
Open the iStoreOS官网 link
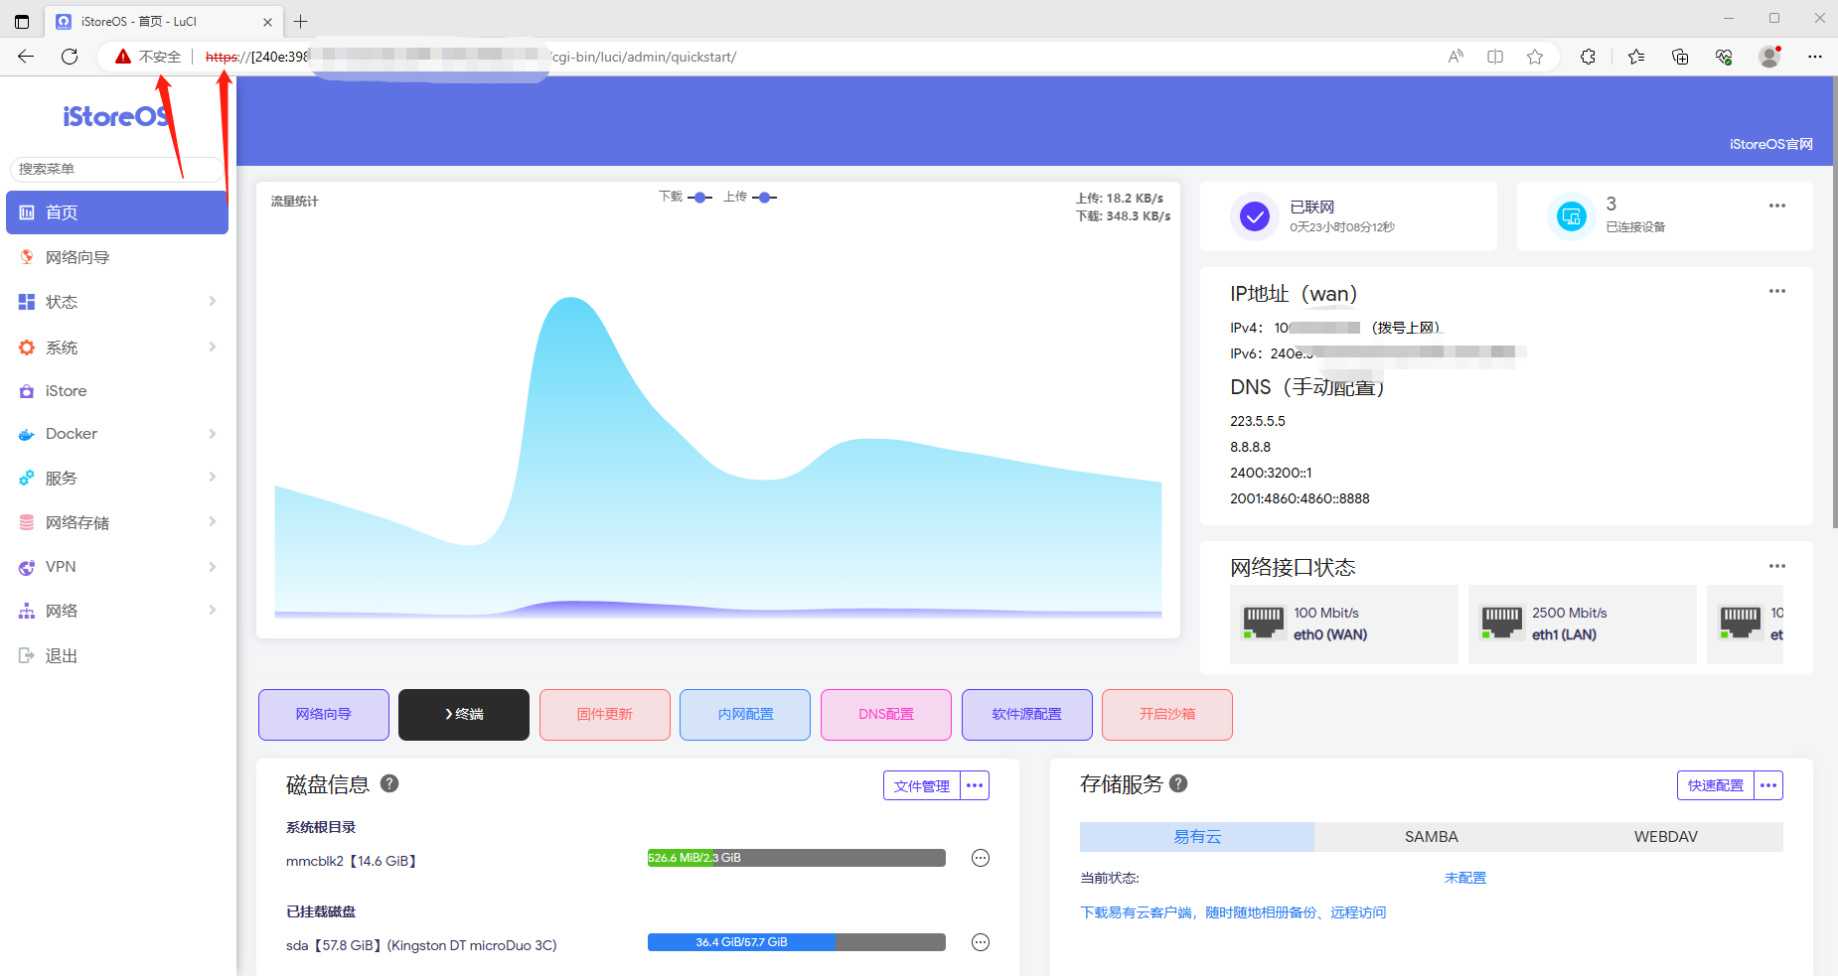[1770, 144]
